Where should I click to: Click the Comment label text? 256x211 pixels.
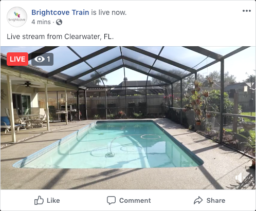(x=135, y=200)
